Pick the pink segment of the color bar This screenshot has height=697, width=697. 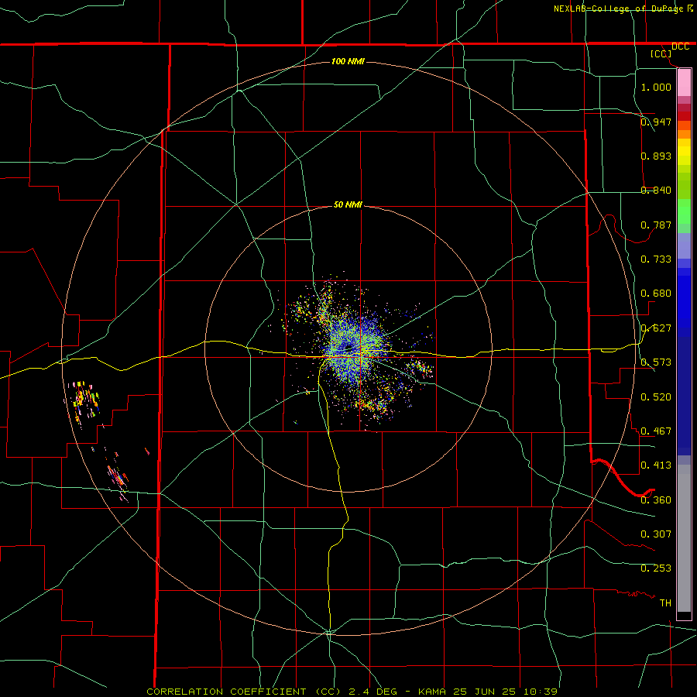[x=684, y=83]
